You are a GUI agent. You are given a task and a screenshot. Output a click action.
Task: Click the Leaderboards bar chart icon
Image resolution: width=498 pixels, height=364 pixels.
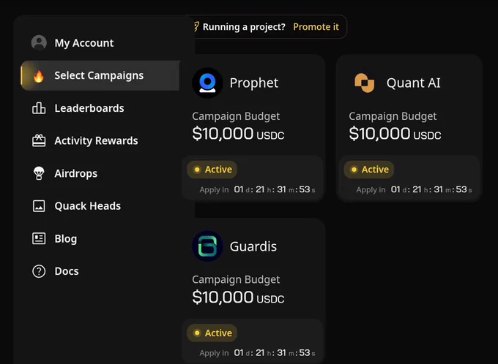(39, 108)
